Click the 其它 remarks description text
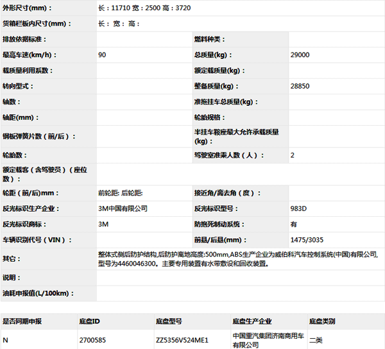This screenshot has width=385, height=349. click(237, 259)
